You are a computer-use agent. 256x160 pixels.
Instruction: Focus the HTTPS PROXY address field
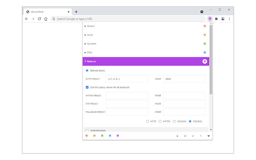127,96
